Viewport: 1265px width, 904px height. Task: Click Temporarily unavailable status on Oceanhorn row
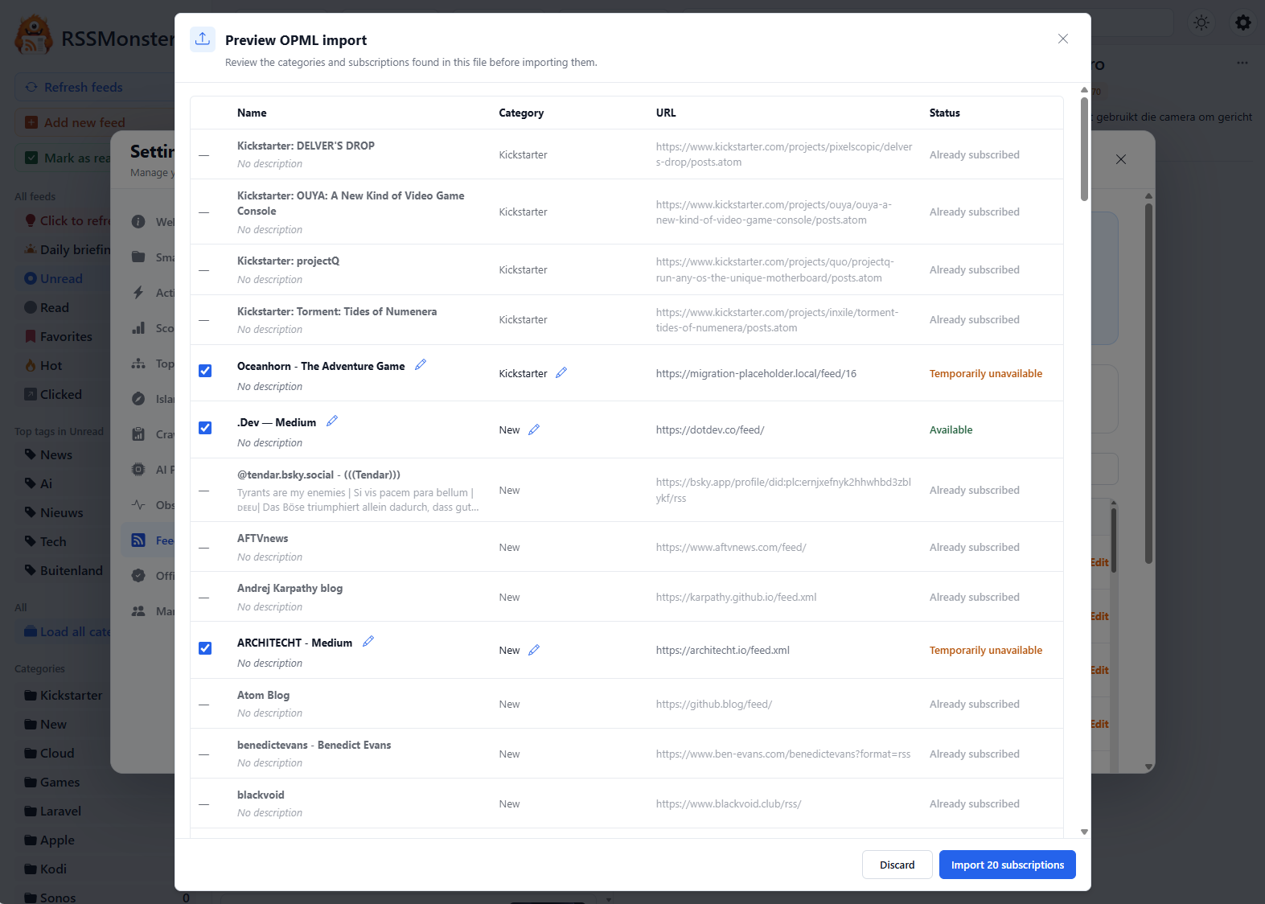point(986,373)
